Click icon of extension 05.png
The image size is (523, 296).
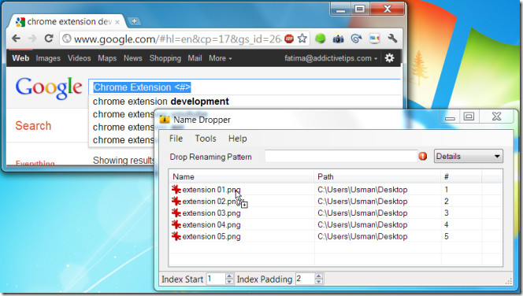point(176,236)
